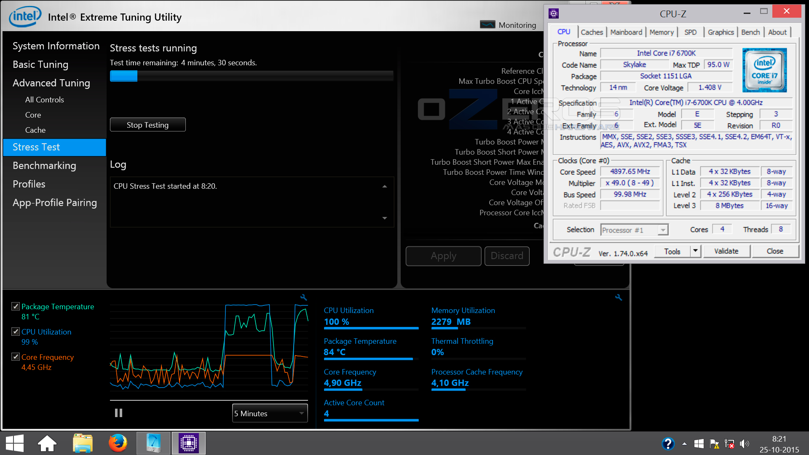809x455 pixels.
Task: Uncheck the Package Temperature checkbox
Action: [x=16, y=306]
